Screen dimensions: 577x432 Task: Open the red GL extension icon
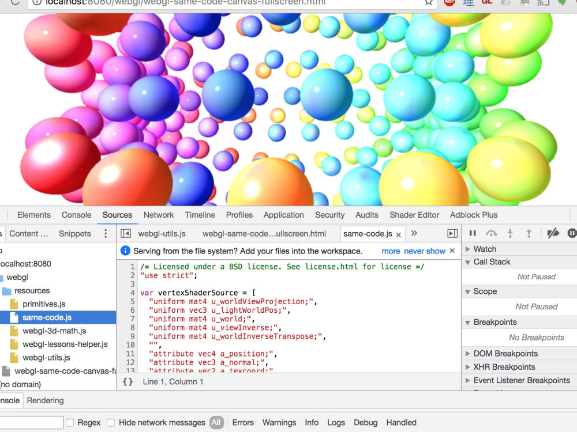[x=486, y=2]
